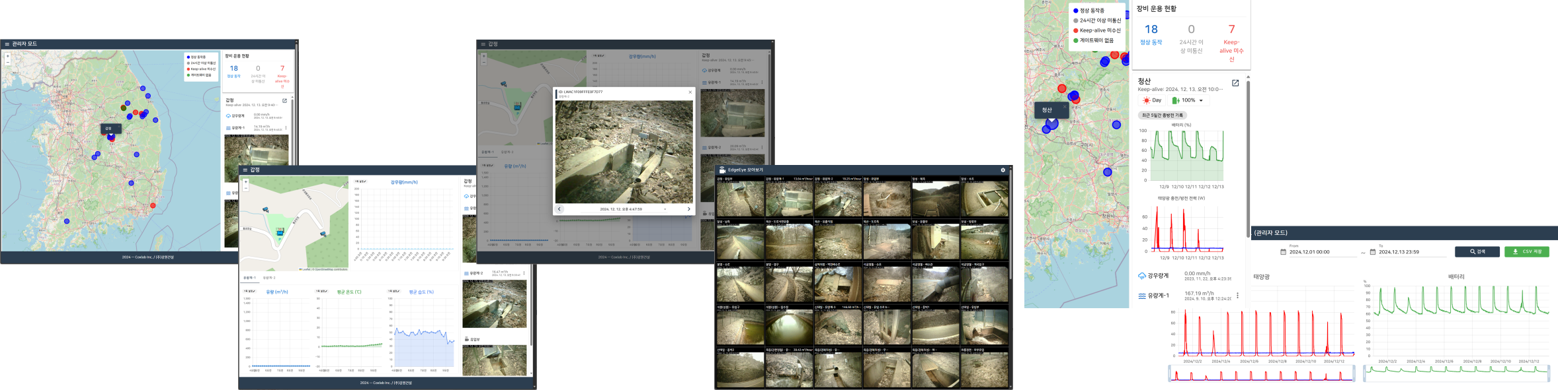The height and width of the screenshot is (390, 1558).
Task: Click calendar icon beside From date field
Action: click(x=1284, y=252)
